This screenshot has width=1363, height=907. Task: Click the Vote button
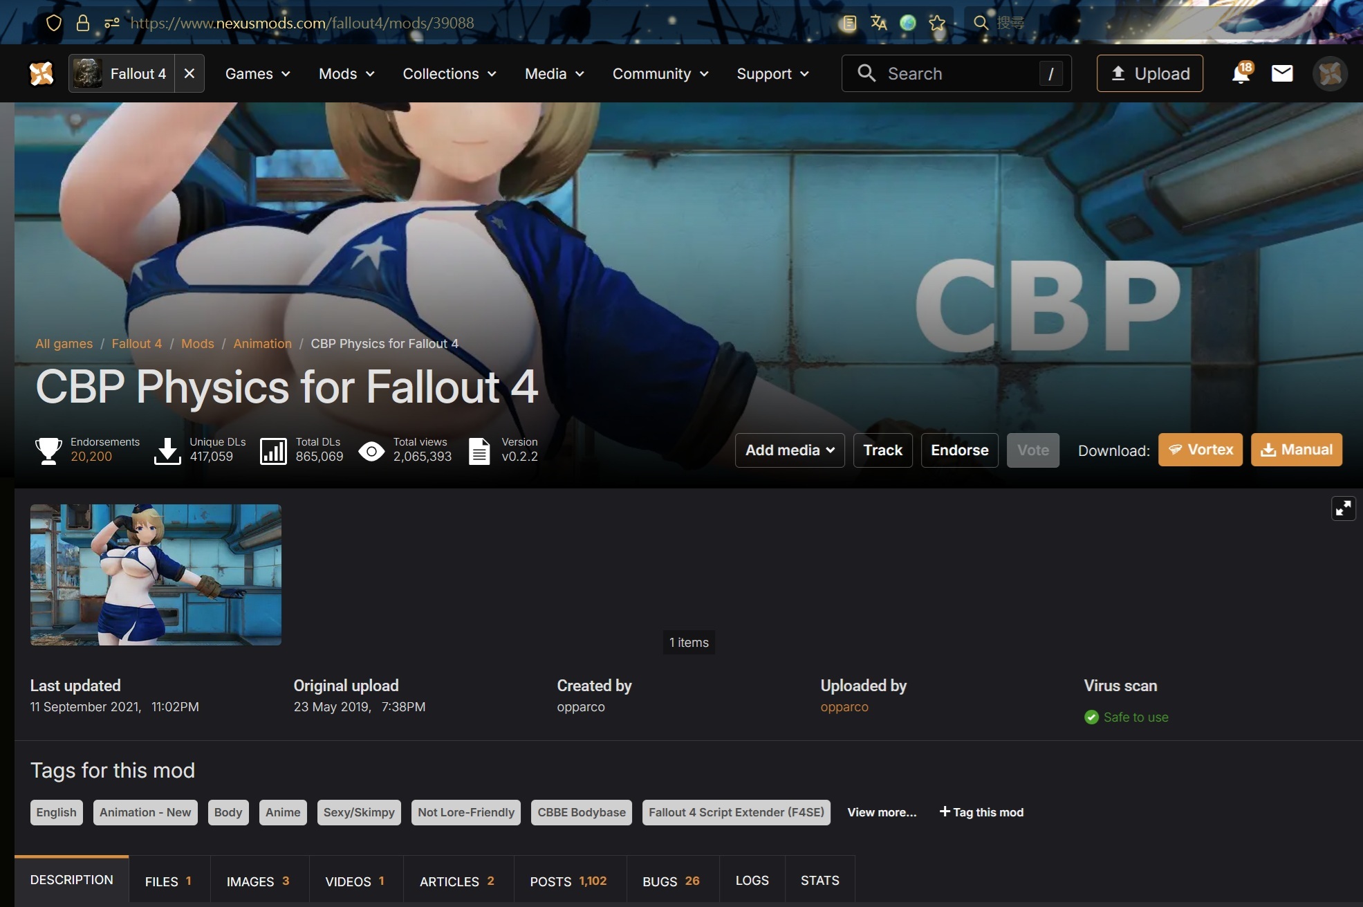pyautogui.click(x=1033, y=450)
